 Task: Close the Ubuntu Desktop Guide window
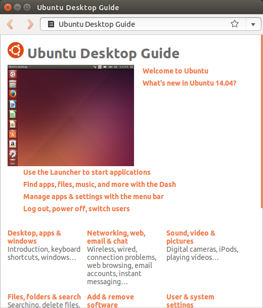pos(8,8)
